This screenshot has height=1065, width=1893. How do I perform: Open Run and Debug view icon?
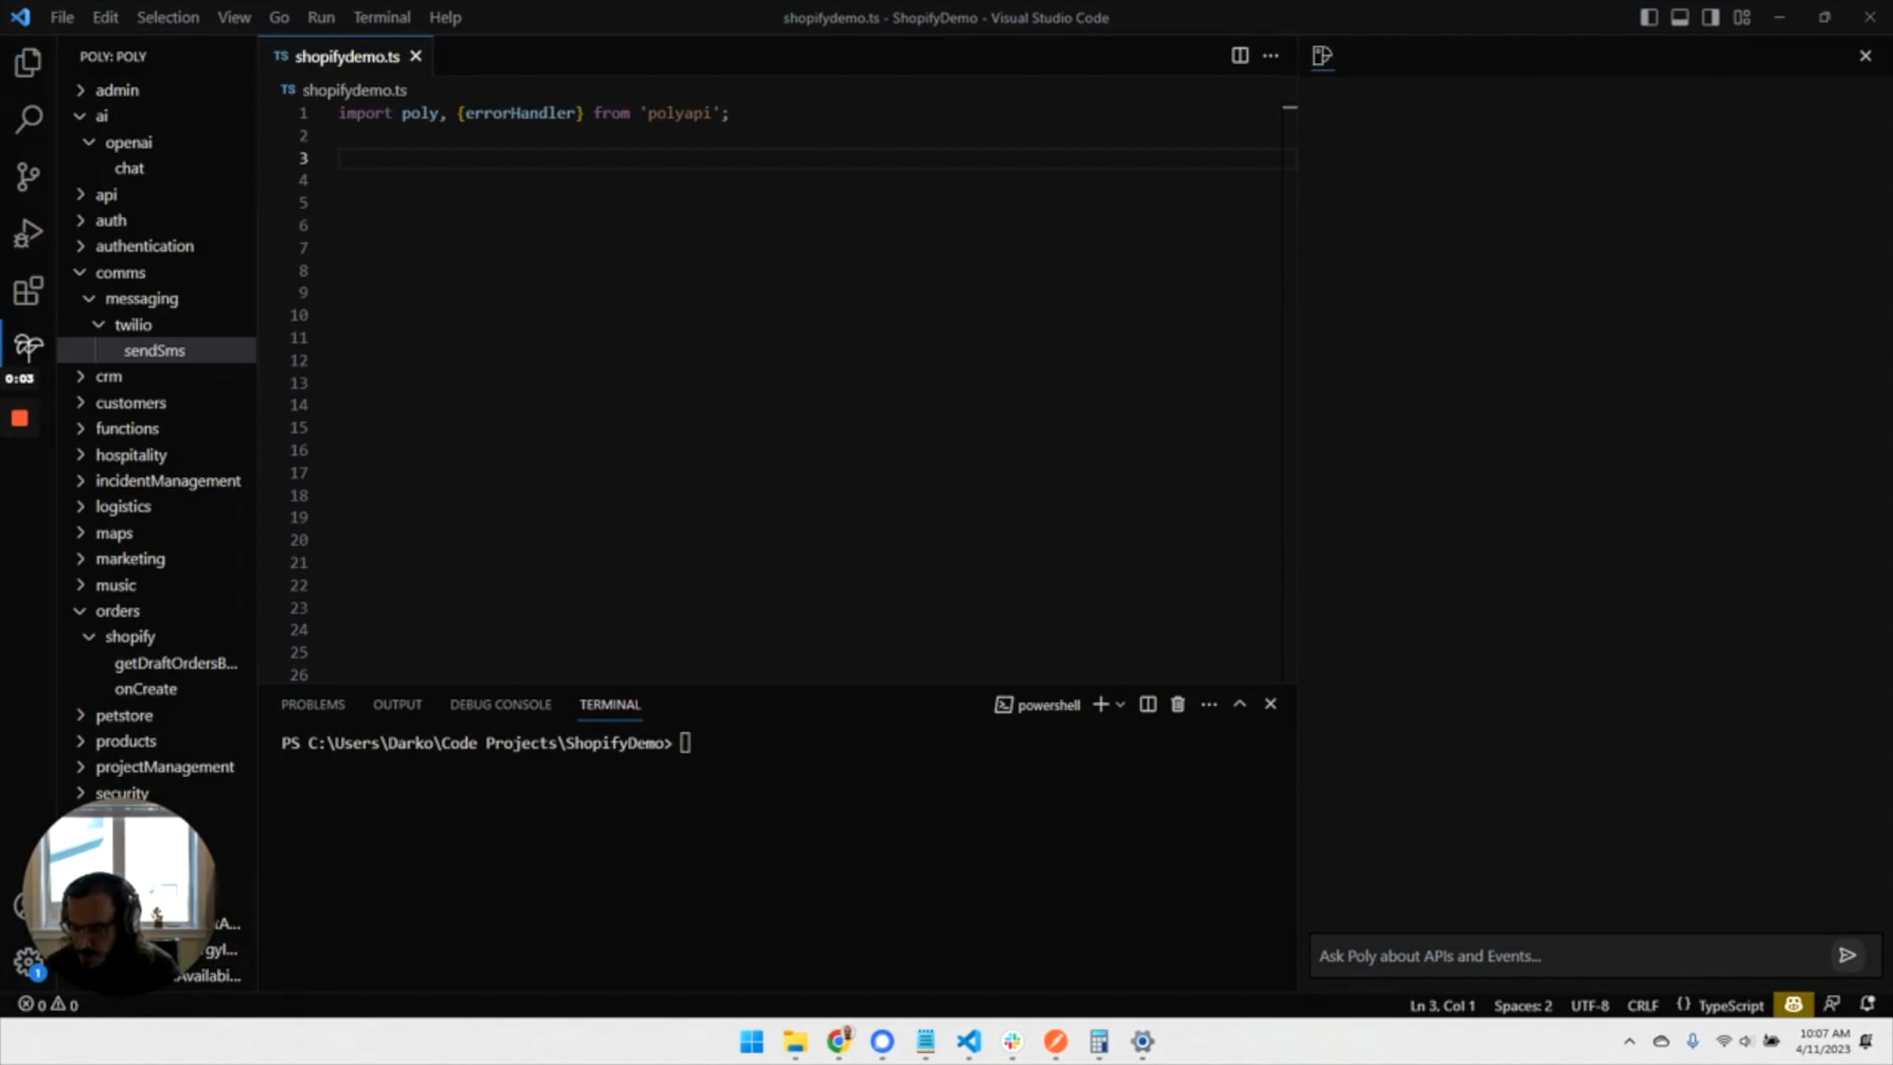coord(28,234)
